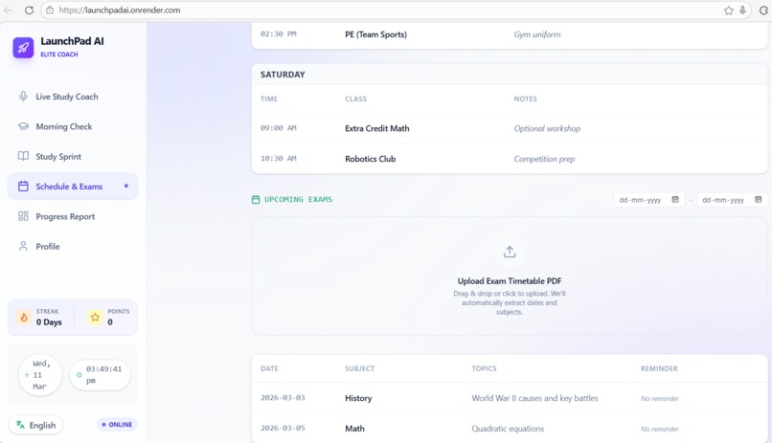Click the UPCOMING EXAMS heading
Viewport: 772px width, 443px height.
[x=299, y=199]
